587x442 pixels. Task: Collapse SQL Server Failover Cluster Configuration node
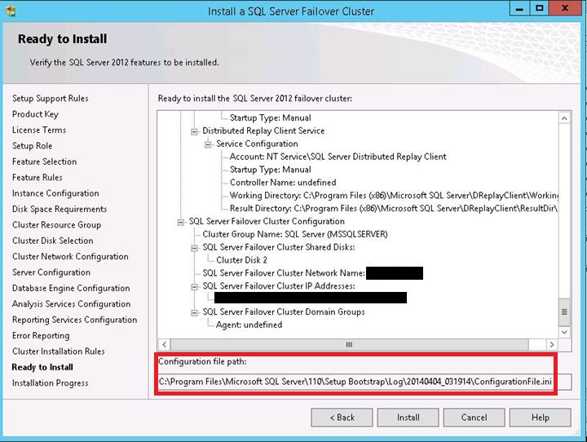pyautogui.click(x=180, y=221)
